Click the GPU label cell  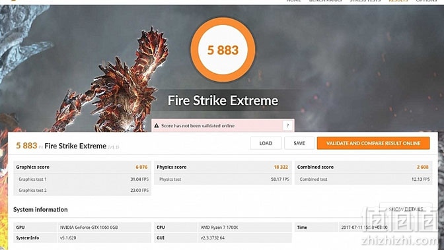click(x=35, y=228)
